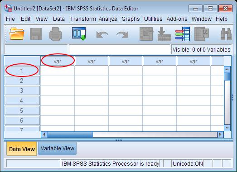The width and height of the screenshot is (237, 172).
Task: Open the Analyze menu
Action: click(108, 19)
